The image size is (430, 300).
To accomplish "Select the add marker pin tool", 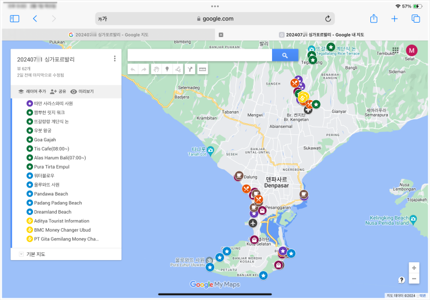I will (x=167, y=69).
